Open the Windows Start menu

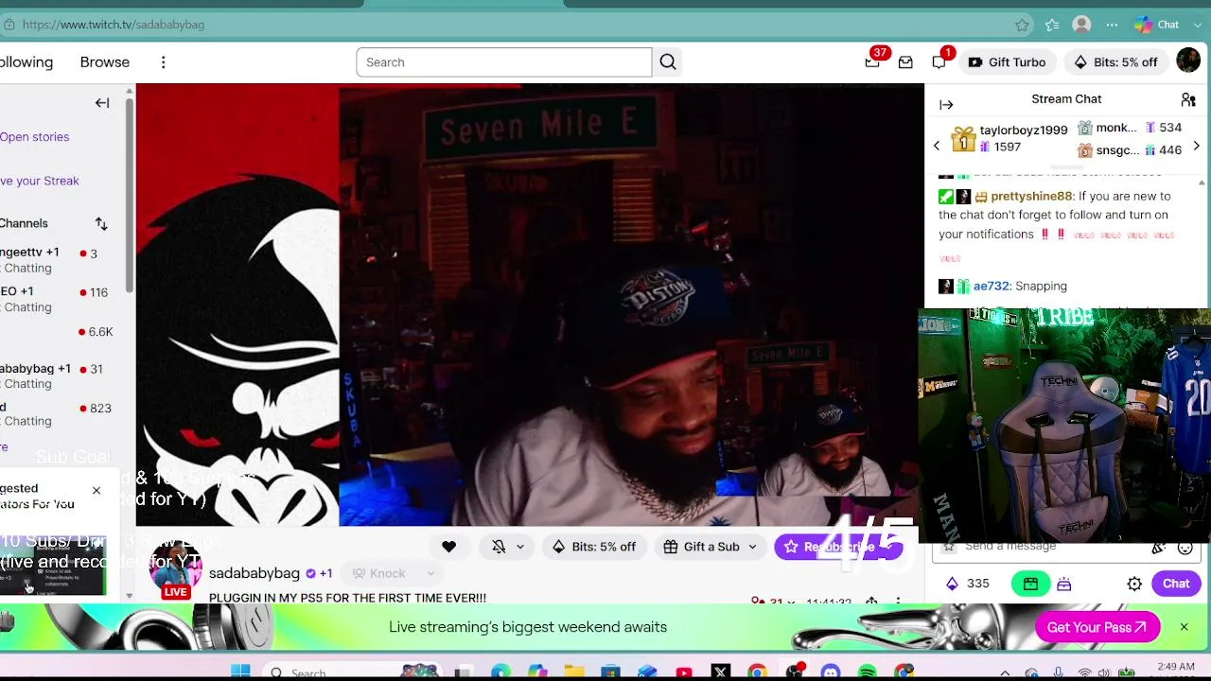(x=240, y=672)
